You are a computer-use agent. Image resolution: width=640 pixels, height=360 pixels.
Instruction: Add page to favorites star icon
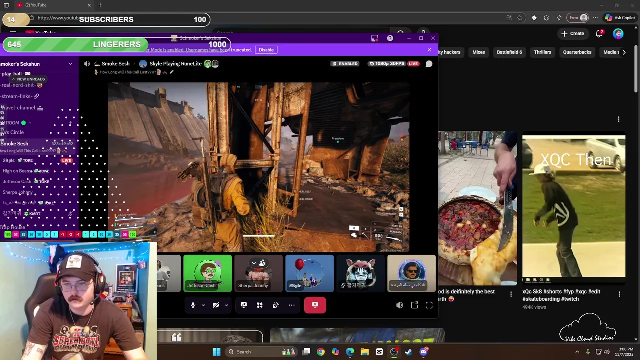click(520, 18)
